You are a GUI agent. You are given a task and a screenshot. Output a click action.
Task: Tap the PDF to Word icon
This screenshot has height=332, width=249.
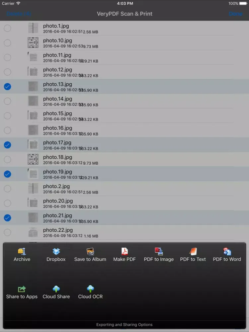(227, 252)
